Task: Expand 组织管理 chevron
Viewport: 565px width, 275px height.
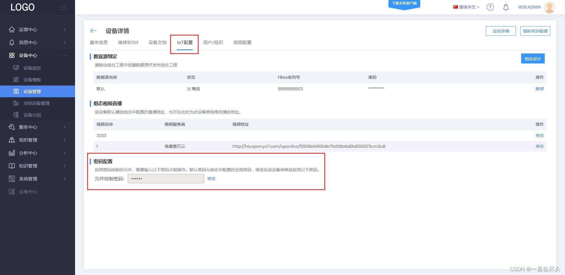Action: tap(64, 140)
